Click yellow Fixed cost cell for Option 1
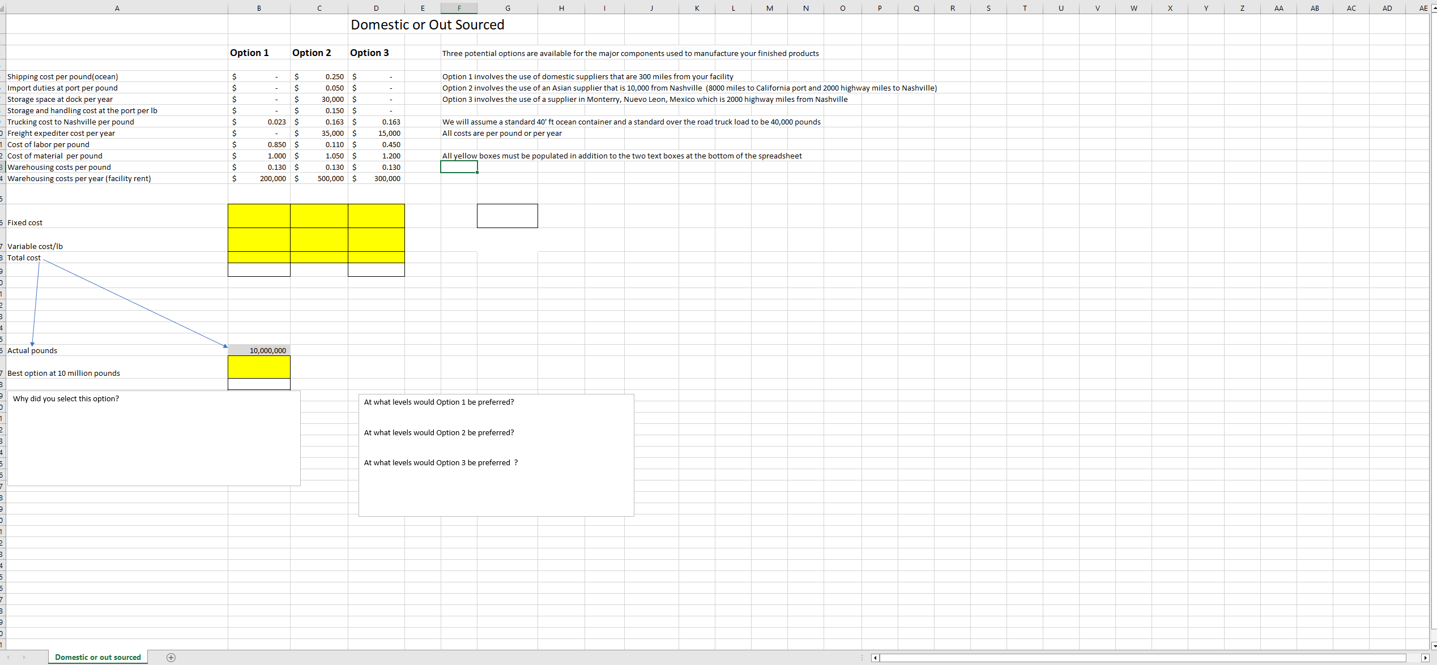 (259, 216)
